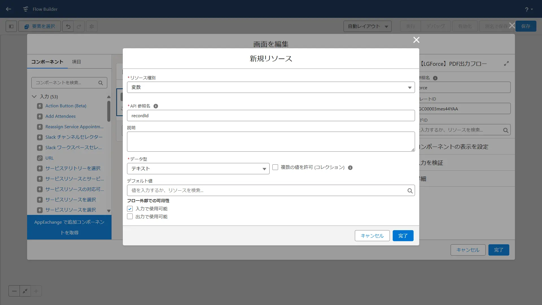Click into the 説明 text area
This screenshot has width=542, height=305.
click(271, 142)
